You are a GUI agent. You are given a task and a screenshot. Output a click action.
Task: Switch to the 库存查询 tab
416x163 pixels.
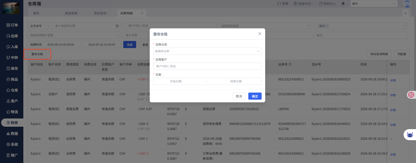pyautogui.click(x=100, y=13)
